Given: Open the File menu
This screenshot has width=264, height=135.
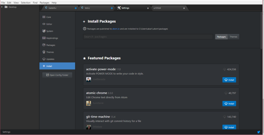Looking at the screenshot, I should 3,3.
